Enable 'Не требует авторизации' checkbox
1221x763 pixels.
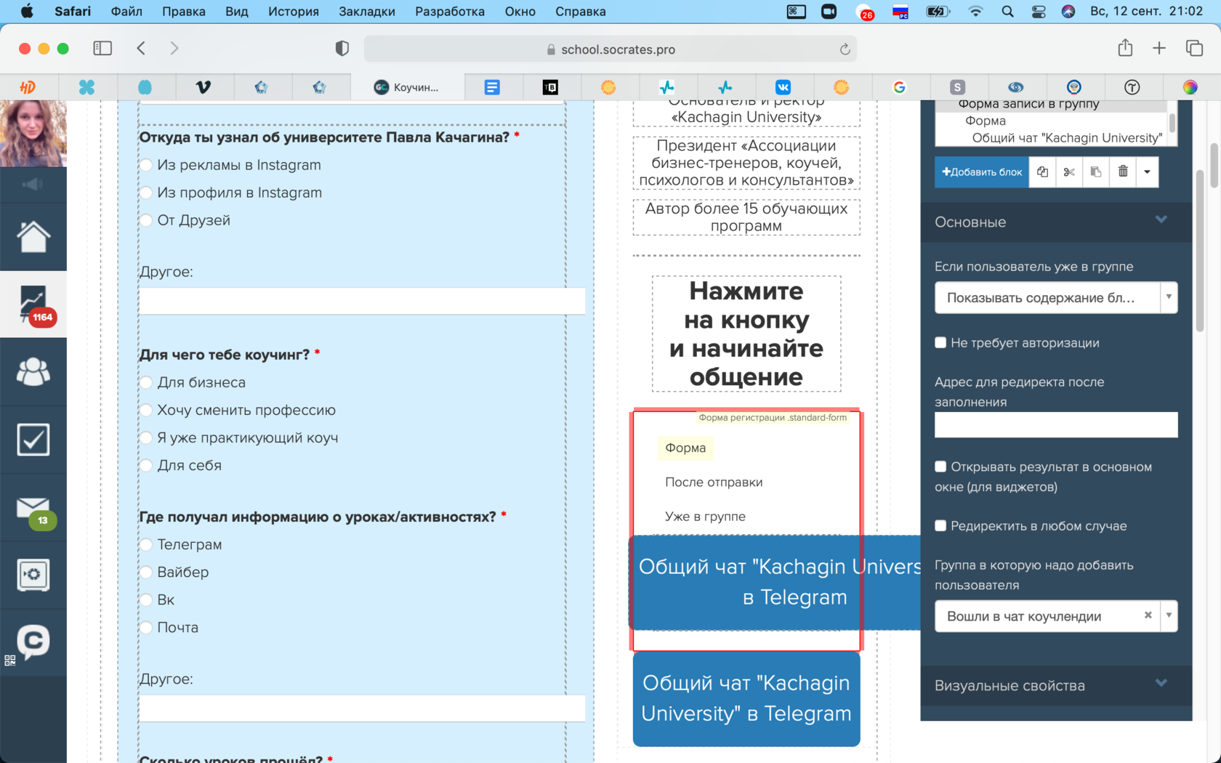click(x=940, y=343)
